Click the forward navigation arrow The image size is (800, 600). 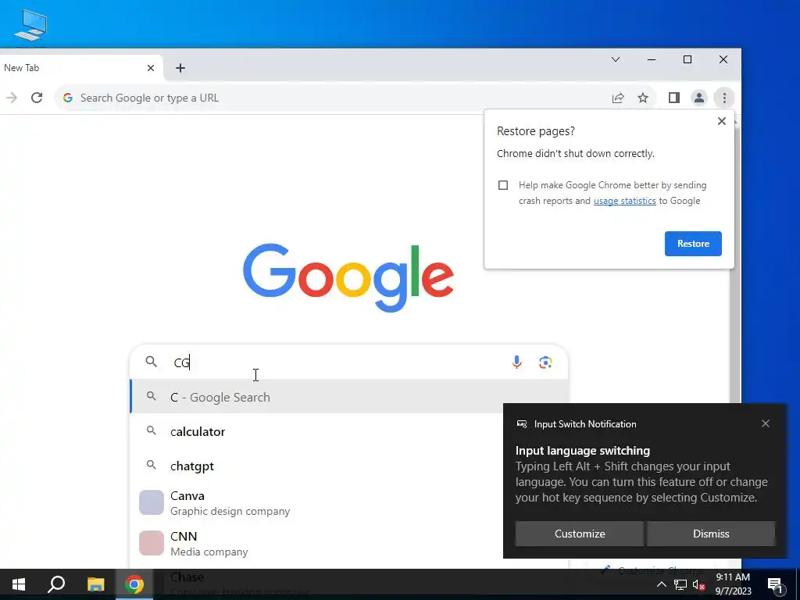coord(11,98)
